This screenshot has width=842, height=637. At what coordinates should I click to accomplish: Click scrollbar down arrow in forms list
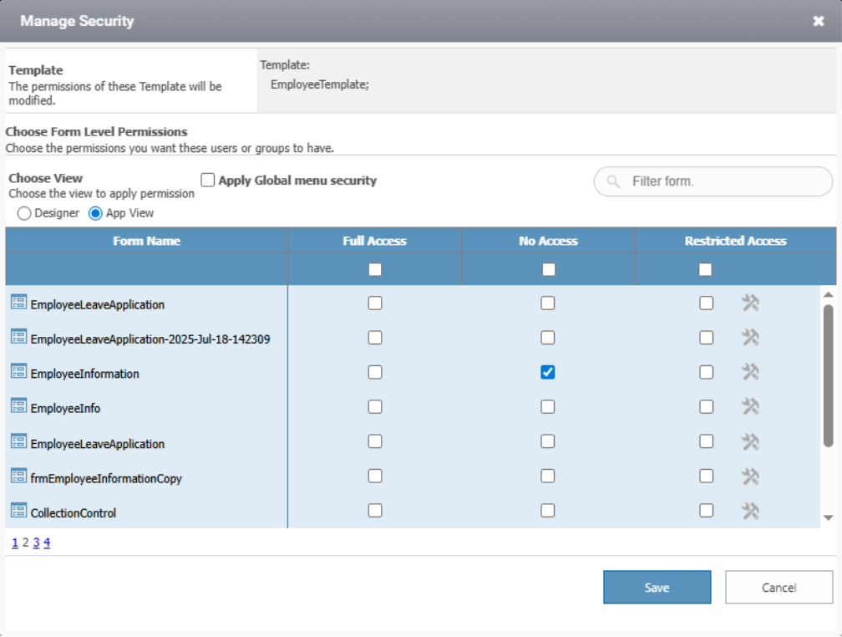point(828,517)
